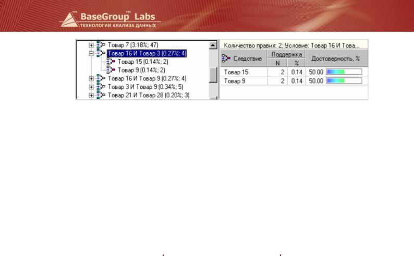Collapse the Товар 16 И Товар 3 node
Screen dimensions: 414x256
[91, 53]
